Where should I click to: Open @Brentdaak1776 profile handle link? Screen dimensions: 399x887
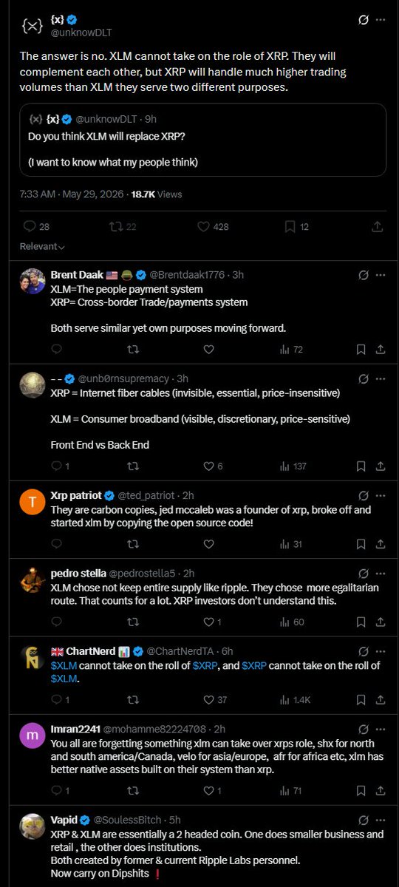click(x=189, y=275)
